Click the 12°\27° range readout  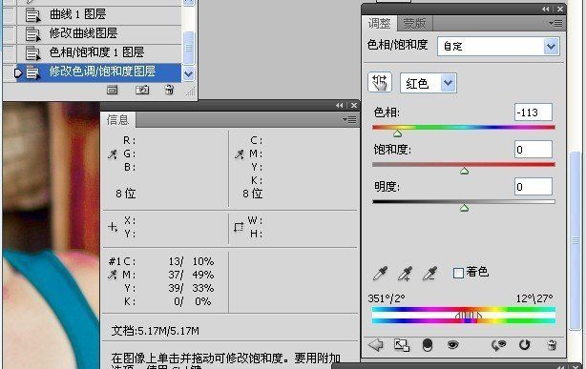pos(534,298)
